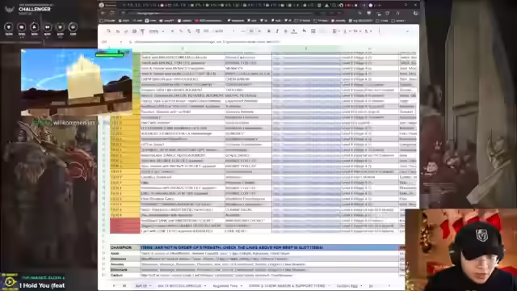Click the CHALLENGER rank emblem in overlay
The width and height of the screenshot is (517, 291).
pos(10,9)
